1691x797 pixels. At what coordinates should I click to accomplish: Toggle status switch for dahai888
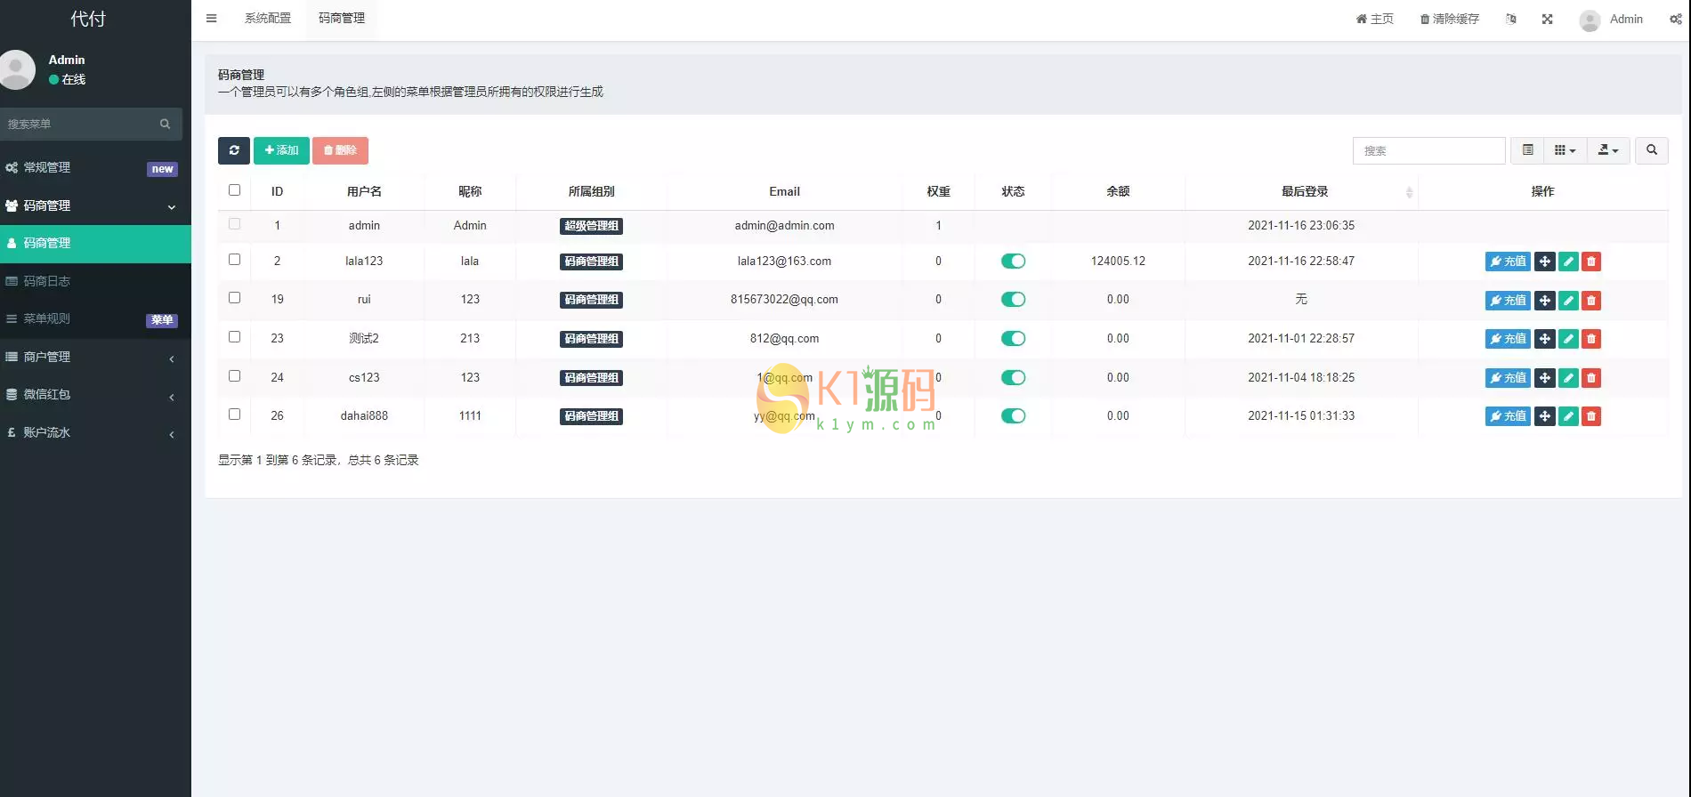pos(1013,415)
